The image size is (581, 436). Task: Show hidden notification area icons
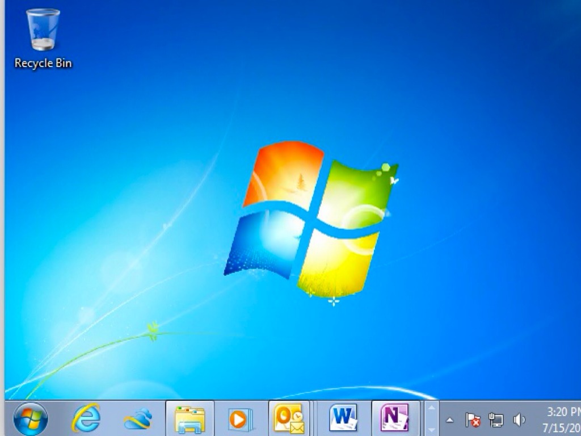pyautogui.click(x=450, y=420)
